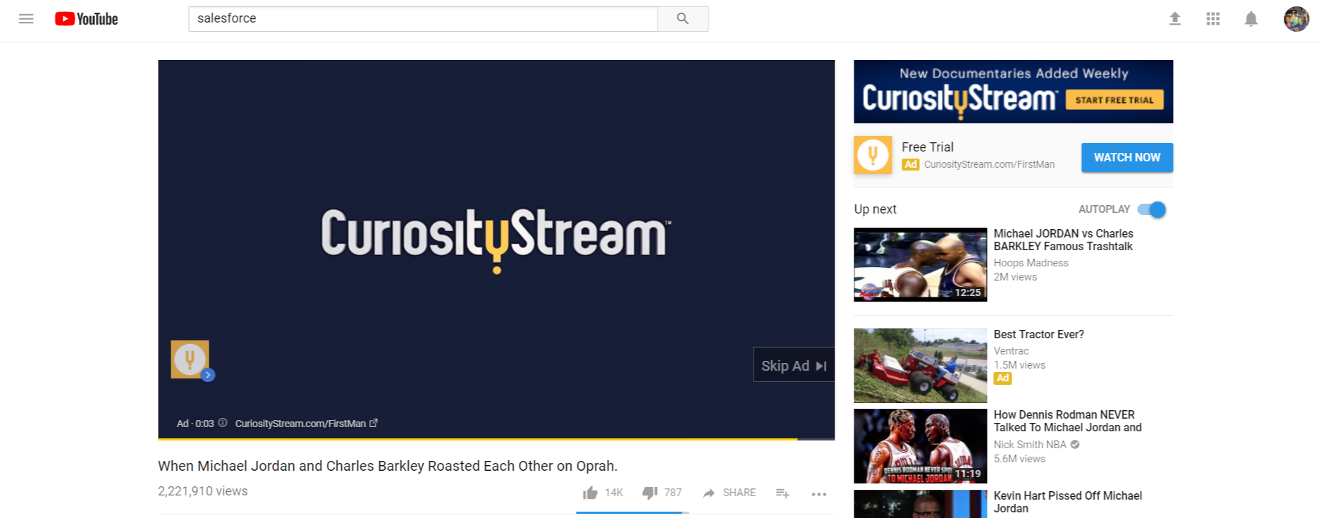Open the Jordan vs Barkley Trashtalk thumbnail
The width and height of the screenshot is (1321, 518).
click(x=920, y=264)
